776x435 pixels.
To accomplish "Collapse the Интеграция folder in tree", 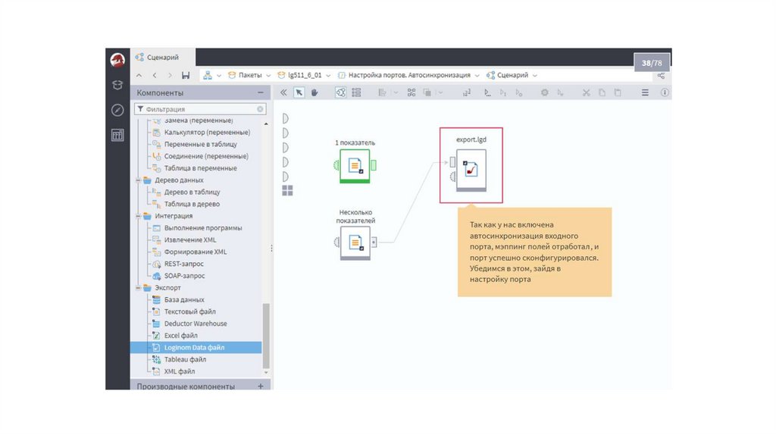I will click(x=139, y=216).
